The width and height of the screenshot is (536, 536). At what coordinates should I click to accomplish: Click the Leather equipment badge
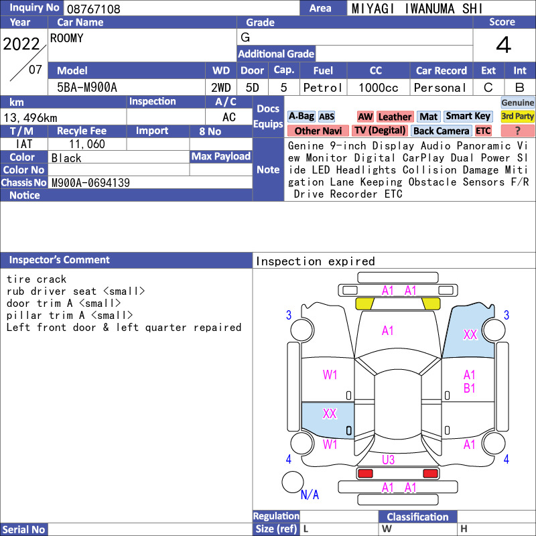395,117
